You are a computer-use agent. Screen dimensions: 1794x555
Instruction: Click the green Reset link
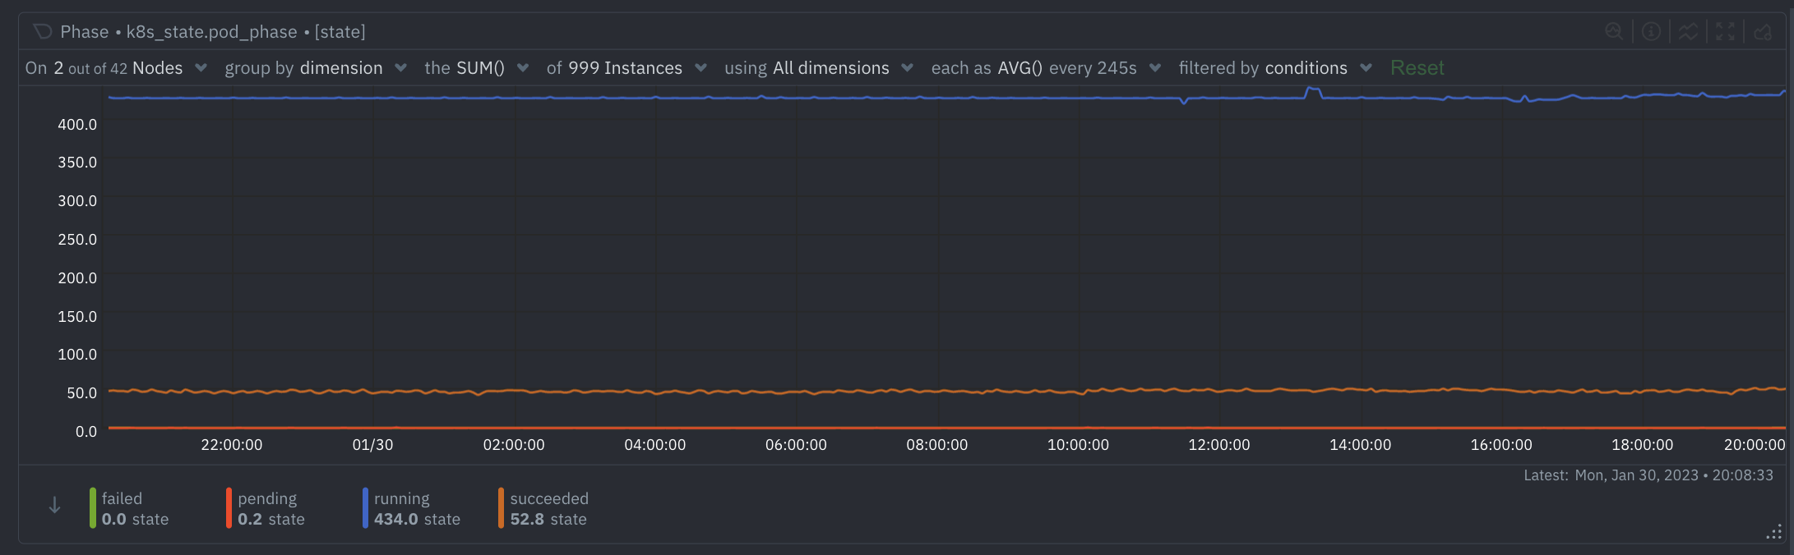1417,68
